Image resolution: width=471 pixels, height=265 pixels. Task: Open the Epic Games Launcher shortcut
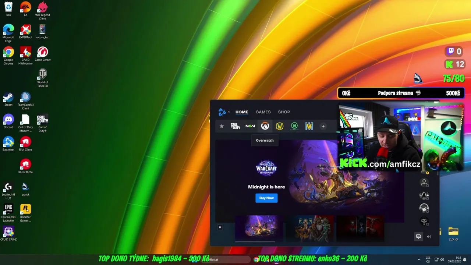[8, 213]
